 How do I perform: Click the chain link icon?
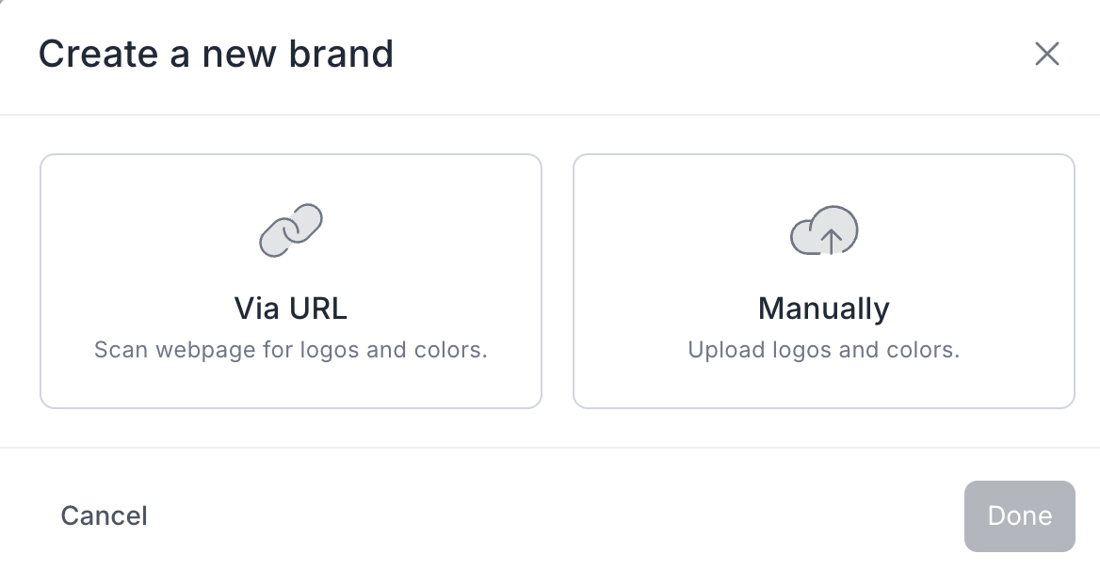291,230
